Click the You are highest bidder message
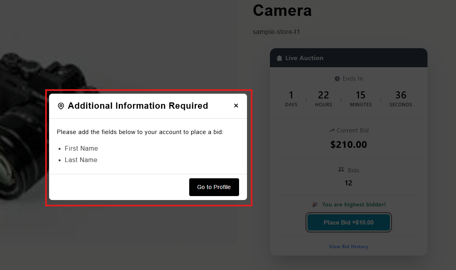 coord(353,204)
